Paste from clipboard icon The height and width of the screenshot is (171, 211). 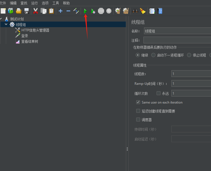point(51,11)
